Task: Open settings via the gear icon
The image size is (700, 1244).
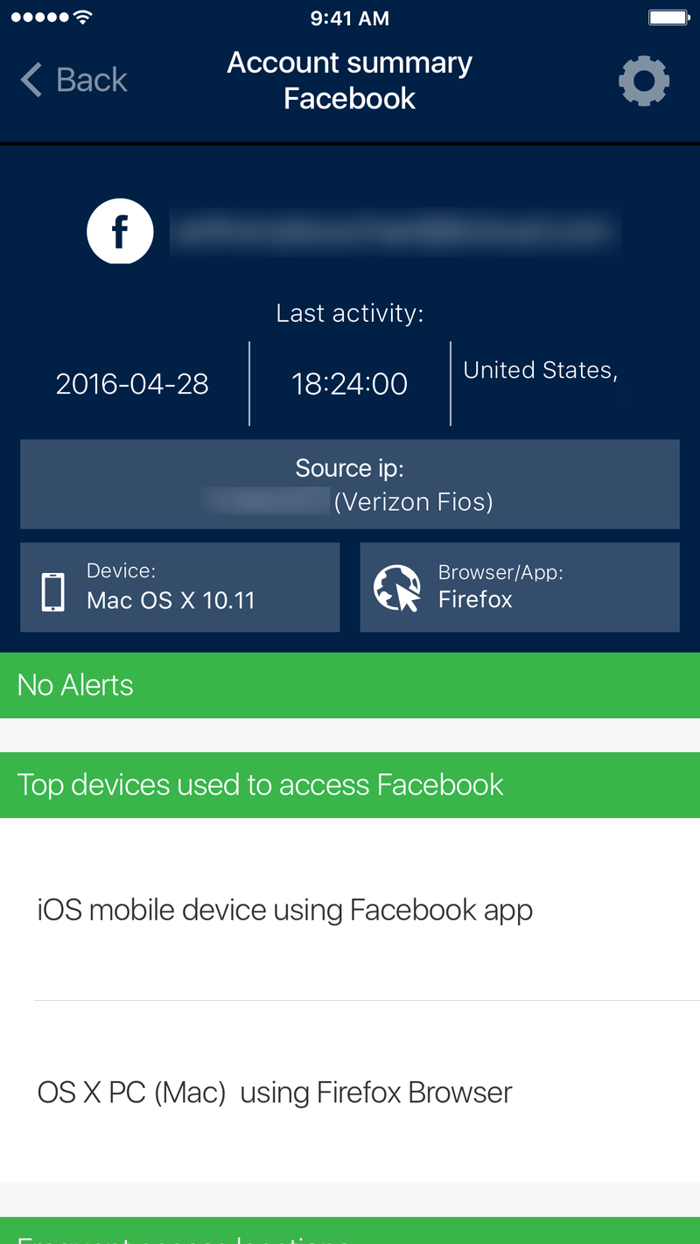Action: point(644,80)
